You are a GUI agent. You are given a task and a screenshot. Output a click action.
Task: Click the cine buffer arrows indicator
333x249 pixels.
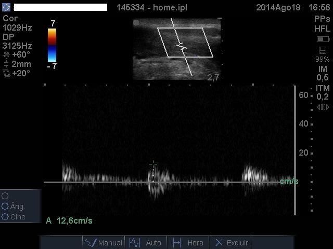point(323,107)
